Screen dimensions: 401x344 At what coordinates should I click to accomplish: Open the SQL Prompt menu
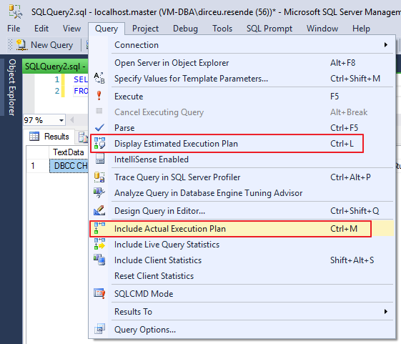pyautogui.click(x=269, y=29)
